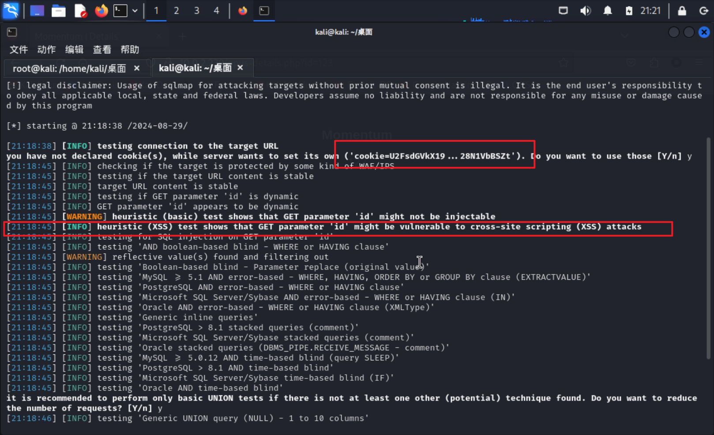The image size is (714, 435).
Task: Click the terminal window menu icon in title bar
Action: [x=12, y=32]
